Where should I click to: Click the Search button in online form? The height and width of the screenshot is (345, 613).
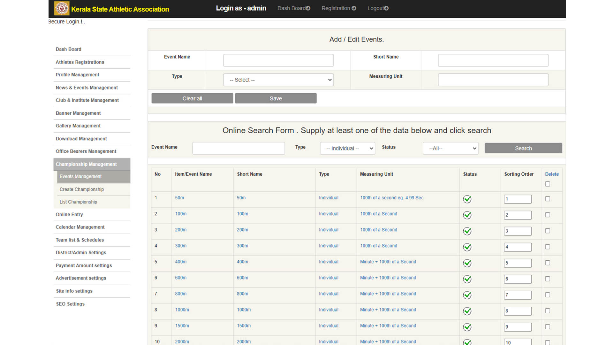pos(523,148)
